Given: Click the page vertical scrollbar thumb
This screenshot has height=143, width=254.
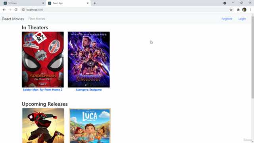Looking at the screenshot, I should coord(253,57).
